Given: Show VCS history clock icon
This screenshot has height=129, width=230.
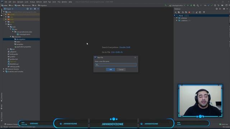Looking at the screenshot, I should point(215,5).
